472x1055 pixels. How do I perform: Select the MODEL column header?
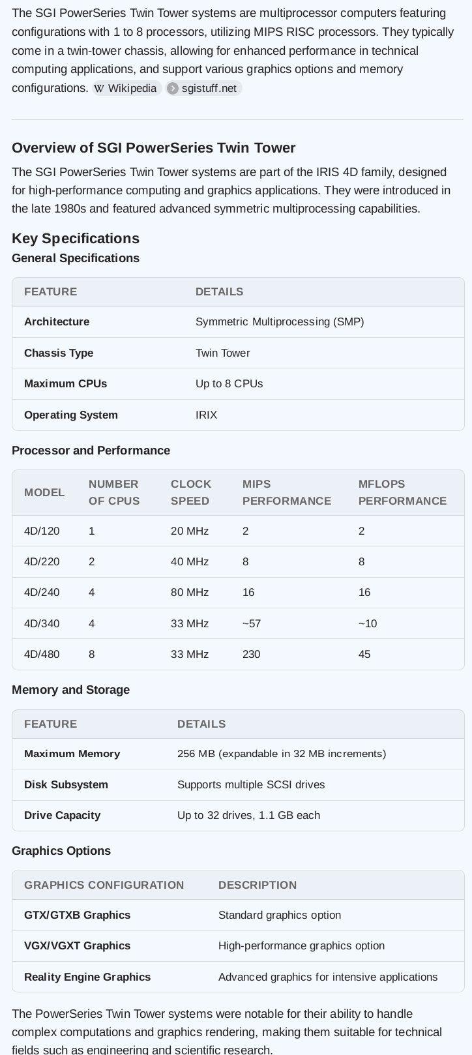coord(44,492)
